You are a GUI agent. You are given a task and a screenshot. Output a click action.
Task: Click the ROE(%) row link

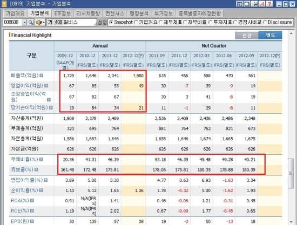click(20, 210)
